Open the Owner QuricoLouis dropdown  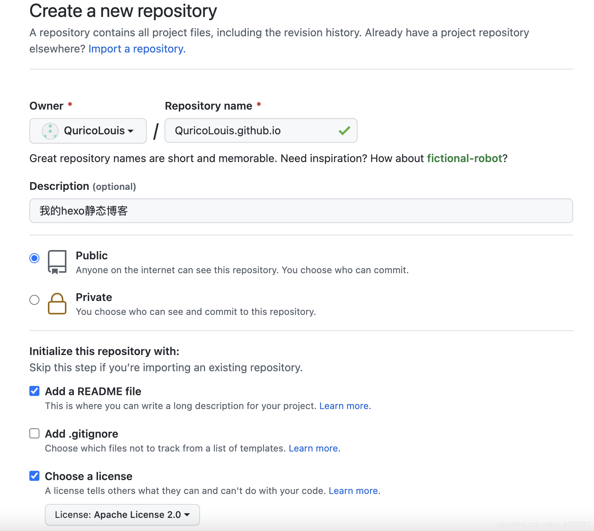coord(88,131)
